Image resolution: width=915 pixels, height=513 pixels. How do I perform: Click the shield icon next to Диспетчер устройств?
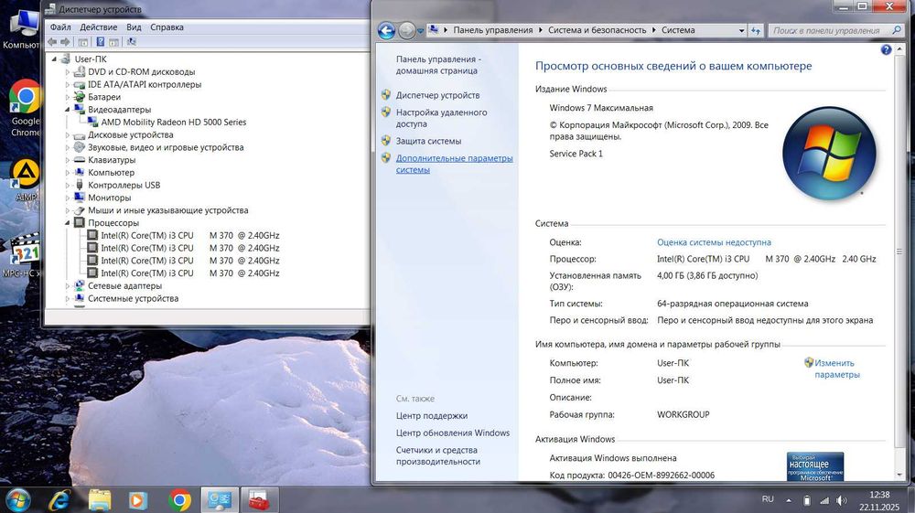click(x=386, y=94)
